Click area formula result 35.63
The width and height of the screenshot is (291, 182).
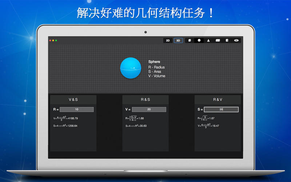[x=143, y=126]
